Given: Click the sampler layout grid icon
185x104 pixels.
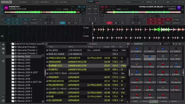Looking at the screenshot, I should (x=180, y=44).
